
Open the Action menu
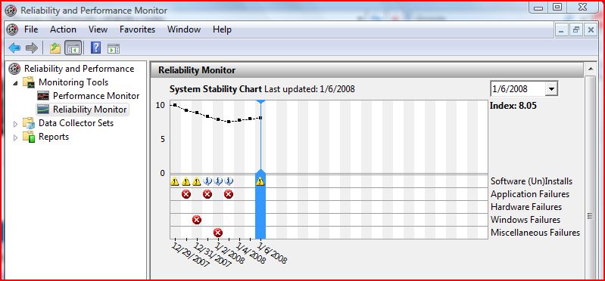63,29
